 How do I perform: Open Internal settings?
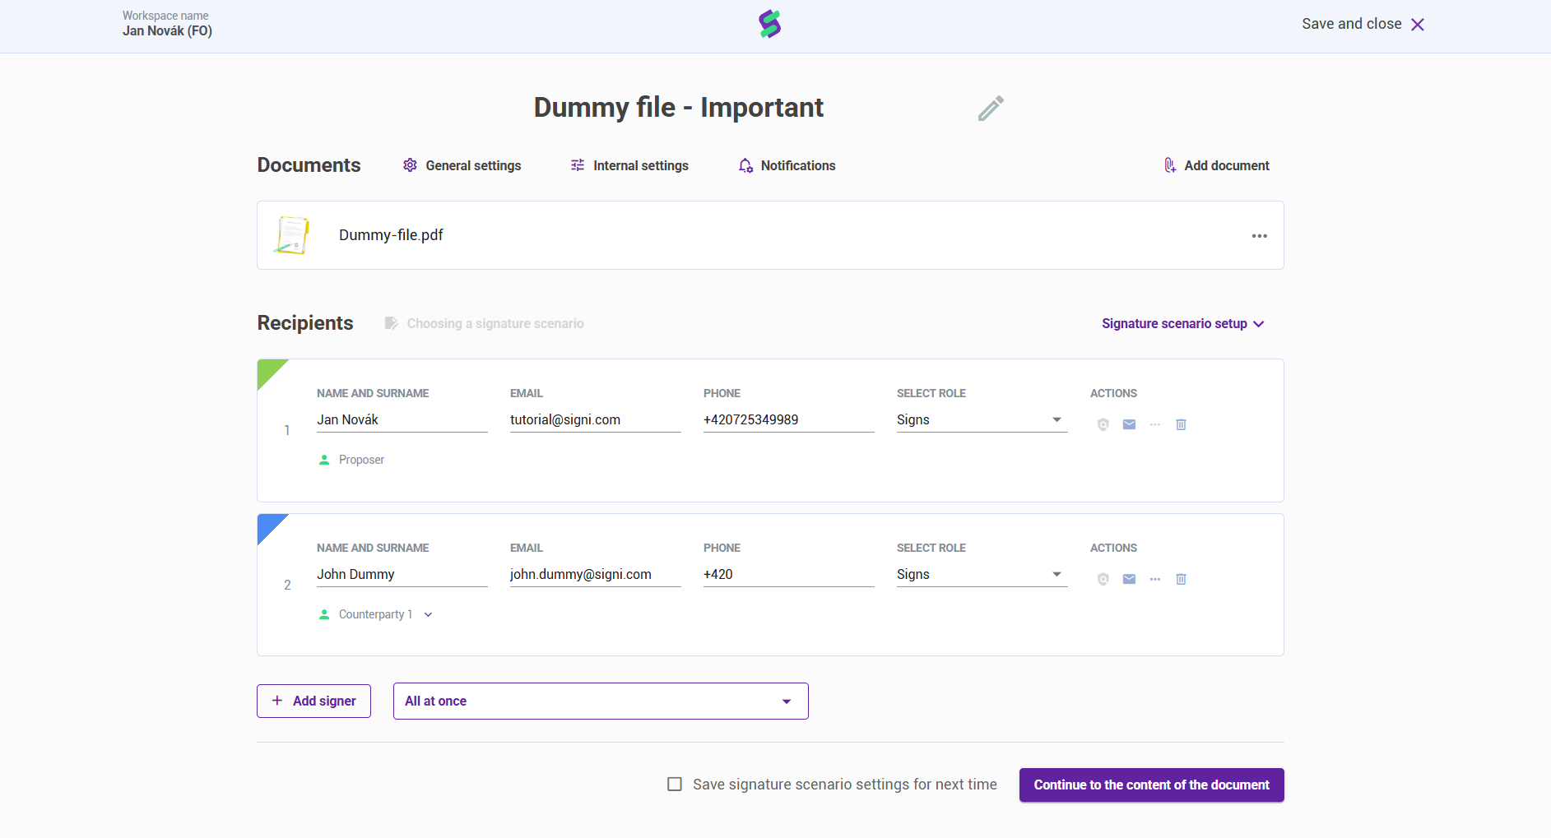pos(629,166)
